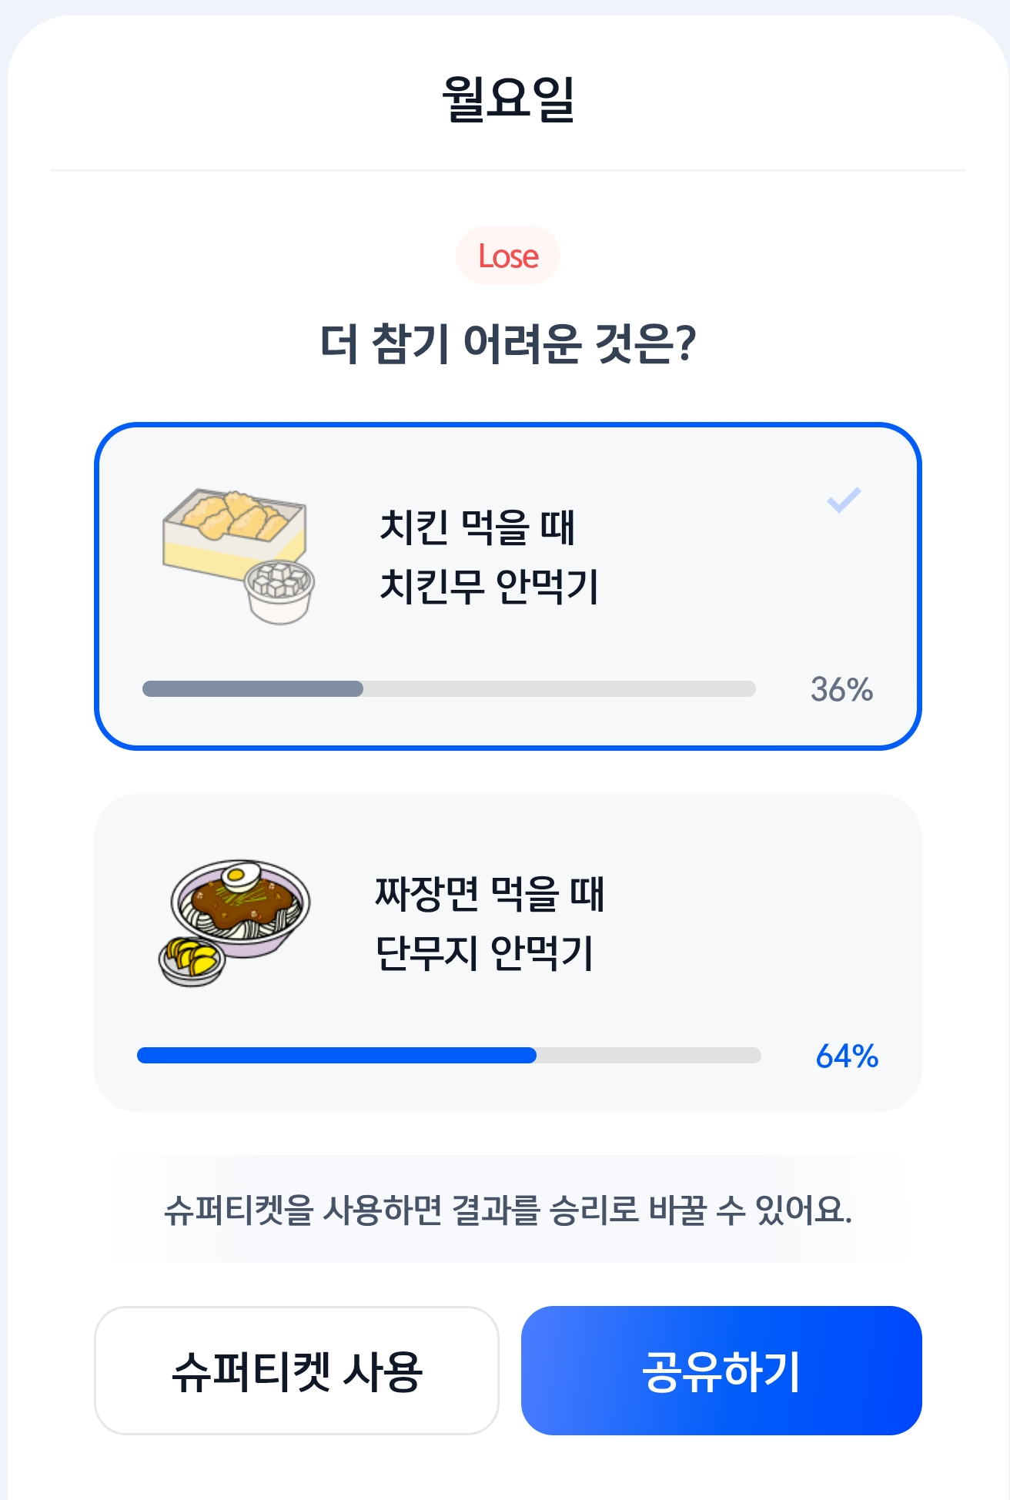Click the pickled radish cup beside the chicken
Image resolution: width=1010 pixels, height=1500 pixels.
[x=279, y=591]
